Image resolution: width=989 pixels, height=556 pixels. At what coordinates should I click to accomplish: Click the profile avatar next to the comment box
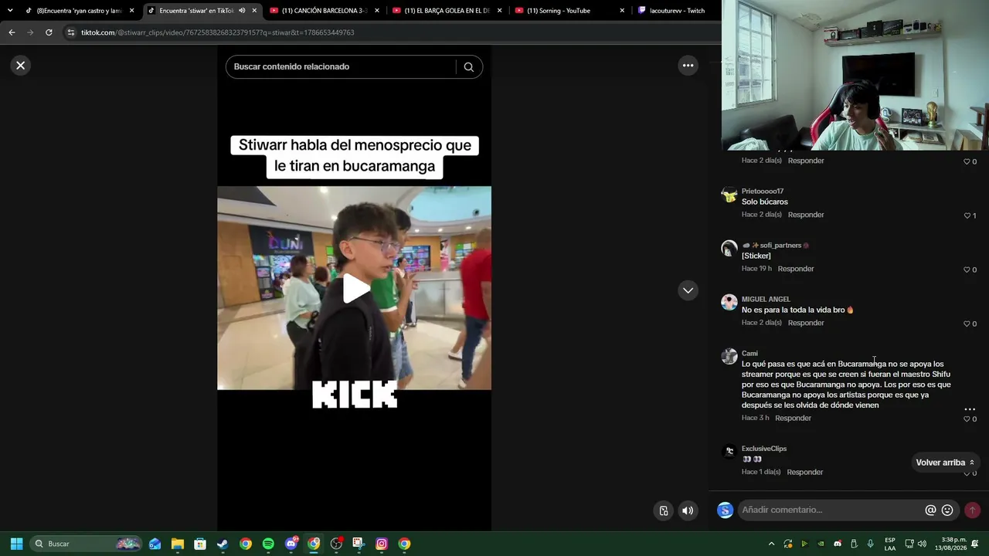click(x=725, y=510)
